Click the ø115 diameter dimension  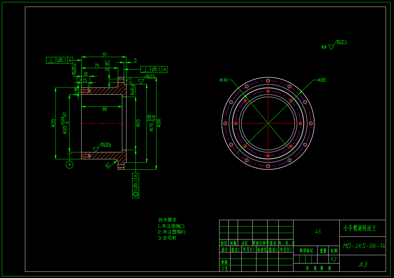(138, 123)
